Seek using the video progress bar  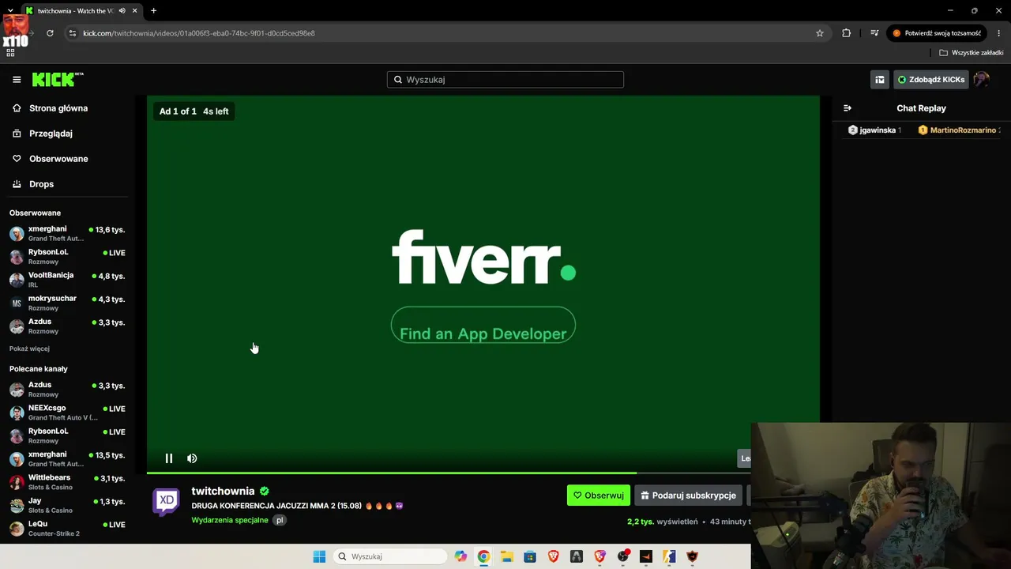pyautogui.click(x=449, y=473)
